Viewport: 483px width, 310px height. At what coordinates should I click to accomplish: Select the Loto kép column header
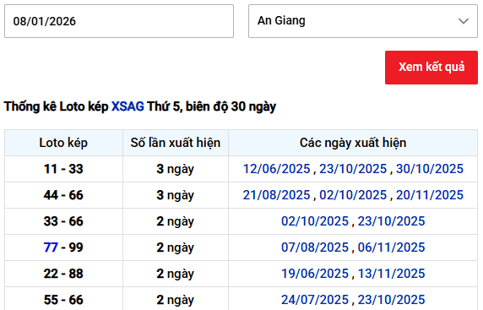pos(63,143)
